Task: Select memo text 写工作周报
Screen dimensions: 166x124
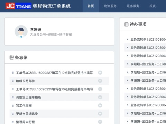Action: [24, 106]
